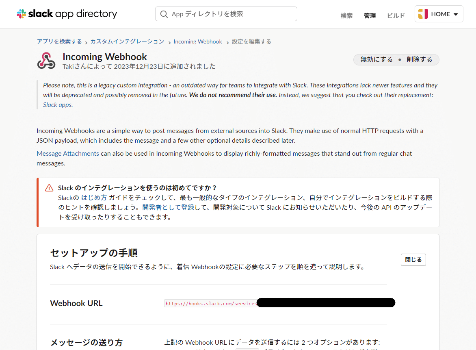Open the 検索 menu item
Viewport: 476px width, 350px height.
346,15
